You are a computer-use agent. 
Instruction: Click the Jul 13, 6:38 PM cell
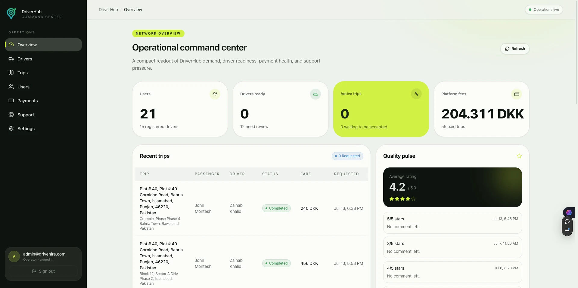pos(349,208)
